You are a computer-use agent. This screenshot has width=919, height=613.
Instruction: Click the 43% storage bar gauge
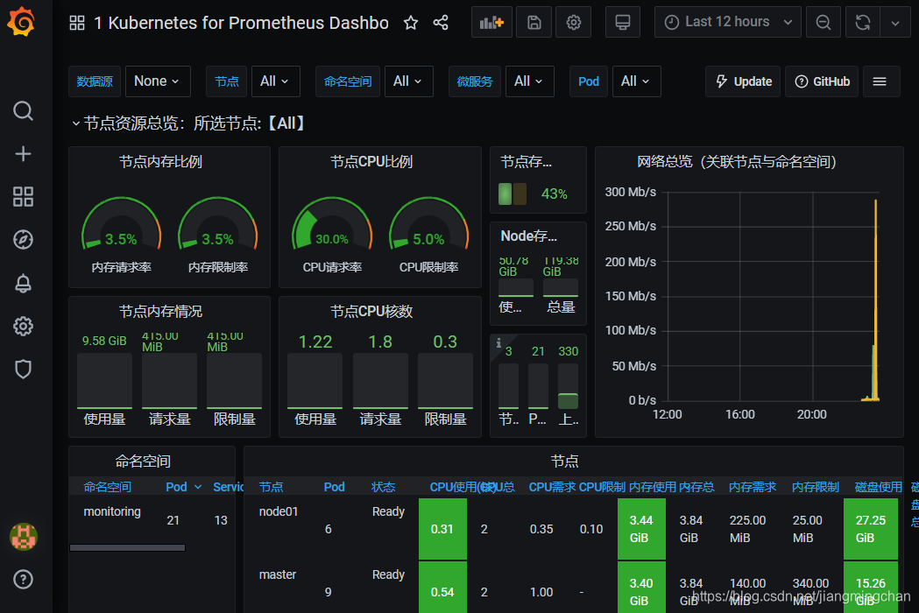(513, 194)
